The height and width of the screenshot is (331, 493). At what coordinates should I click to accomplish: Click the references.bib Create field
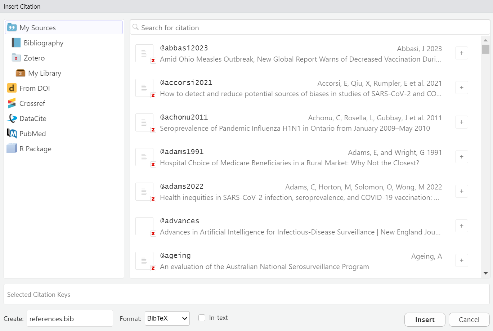70,318
